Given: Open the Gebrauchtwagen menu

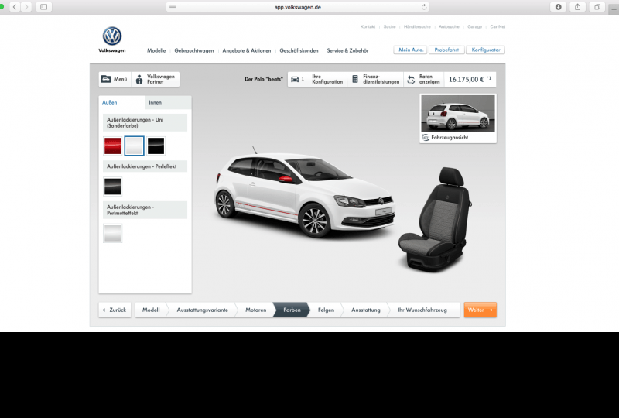Looking at the screenshot, I should [x=194, y=50].
